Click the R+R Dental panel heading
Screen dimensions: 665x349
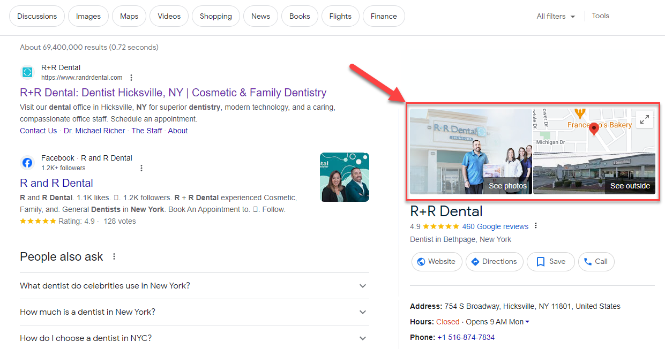click(x=446, y=211)
